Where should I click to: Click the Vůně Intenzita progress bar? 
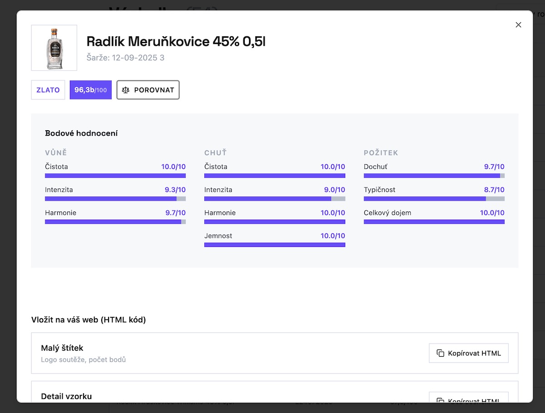pyautogui.click(x=115, y=199)
